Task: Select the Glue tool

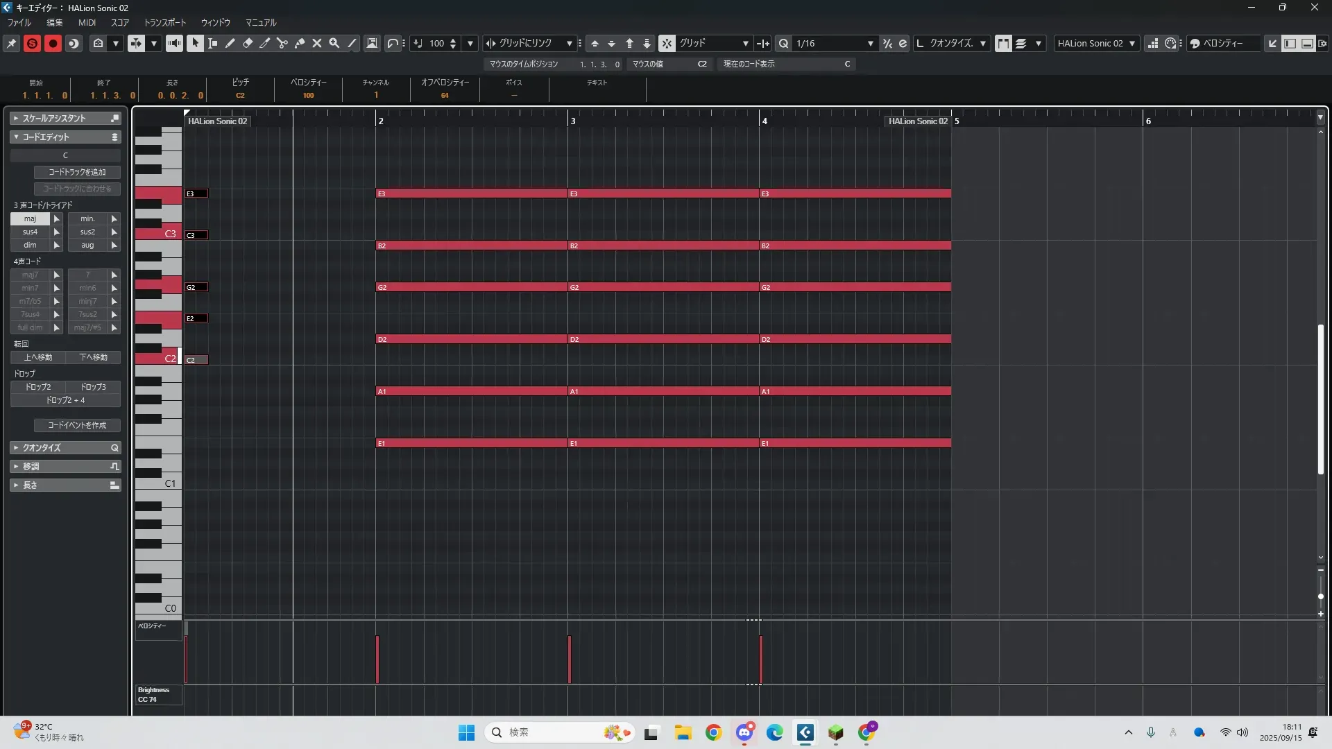Action: tap(300, 43)
